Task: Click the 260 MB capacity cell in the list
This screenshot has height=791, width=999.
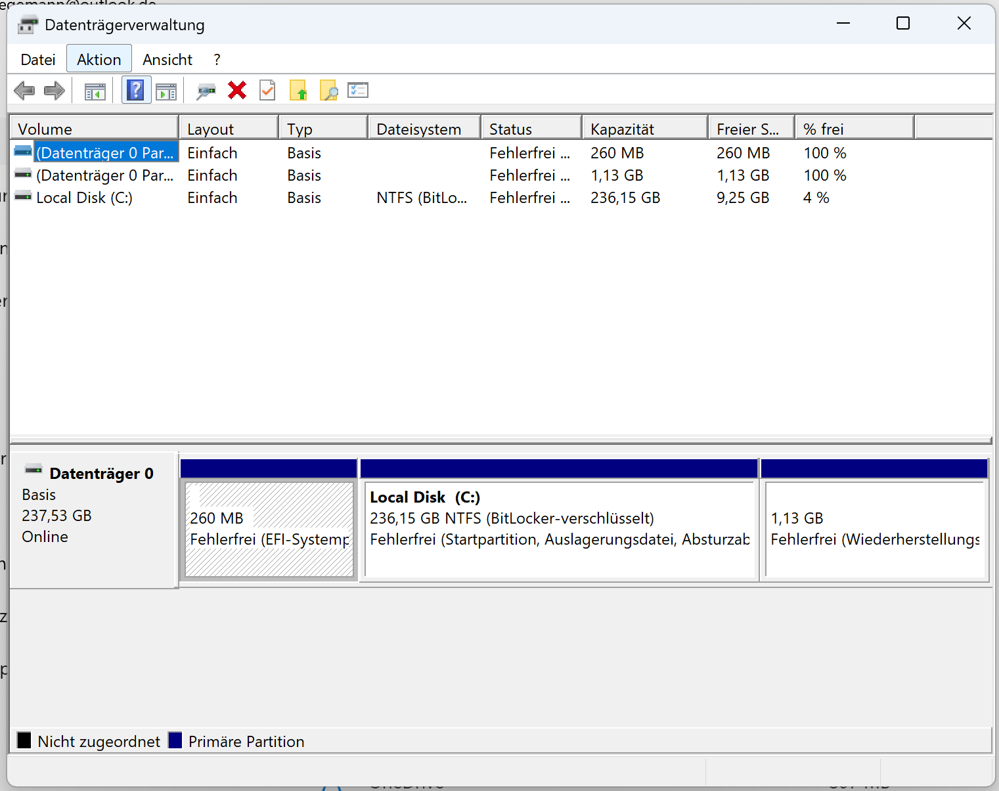Action: coord(617,153)
